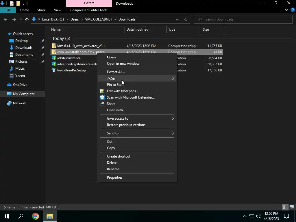Select the iobituninstaller file

coord(69,58)
